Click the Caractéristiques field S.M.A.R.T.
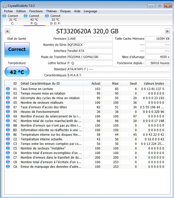The image size is (174, 198). (119, 75)
